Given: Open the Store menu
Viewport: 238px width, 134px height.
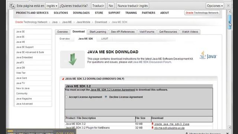Looking at the screenshot, I should pyautogui.click(x=99, y=13).
